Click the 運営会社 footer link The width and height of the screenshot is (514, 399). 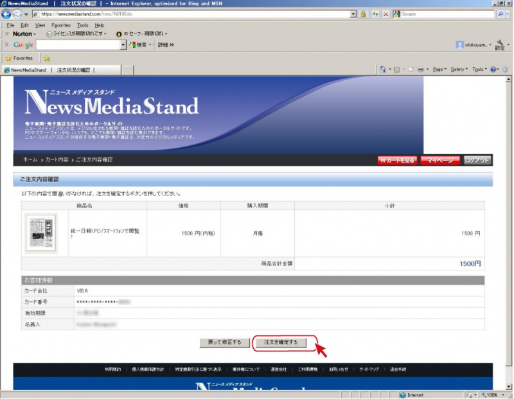coord(279,369)
